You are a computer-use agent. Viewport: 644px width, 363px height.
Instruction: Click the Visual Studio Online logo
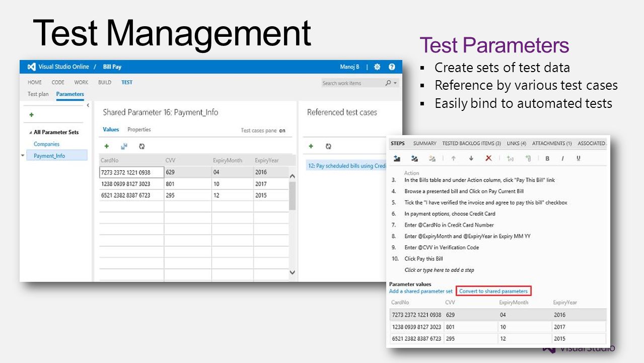tap(31, 67)
